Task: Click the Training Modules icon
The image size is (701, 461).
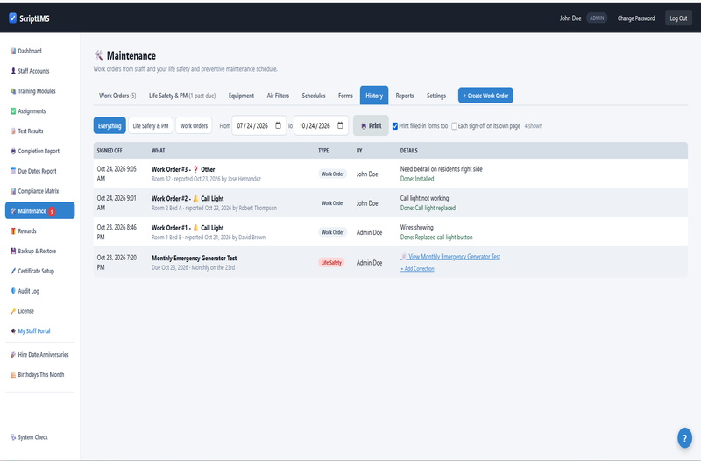Action: click(x=13, y=91)
